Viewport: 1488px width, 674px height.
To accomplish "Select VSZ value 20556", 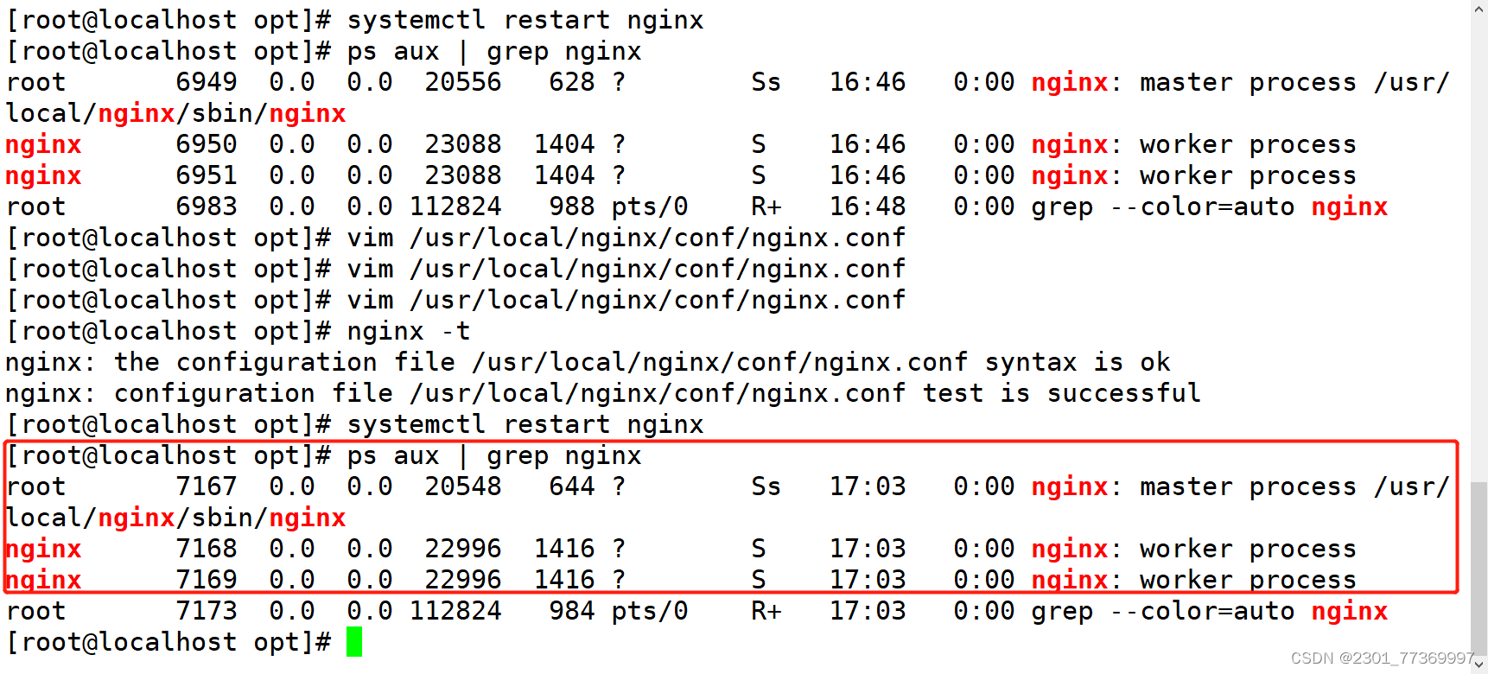I will coord(463,82).
